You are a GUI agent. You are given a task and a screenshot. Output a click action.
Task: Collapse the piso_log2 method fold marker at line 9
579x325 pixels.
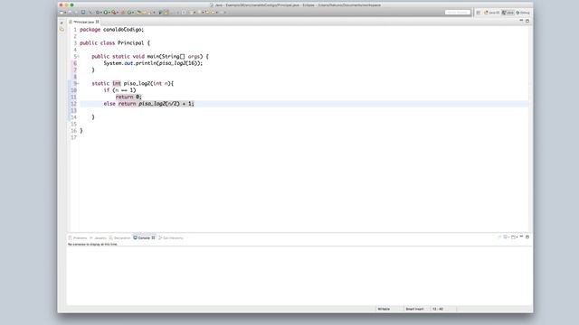click(x=78, y=83)
